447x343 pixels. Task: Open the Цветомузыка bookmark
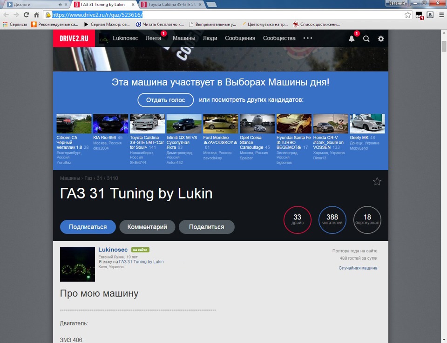pyautogui.click(x=265, y=25)
